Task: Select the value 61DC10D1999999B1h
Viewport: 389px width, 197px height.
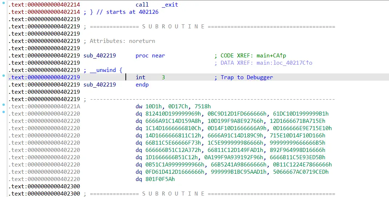Action: [301, 114]
